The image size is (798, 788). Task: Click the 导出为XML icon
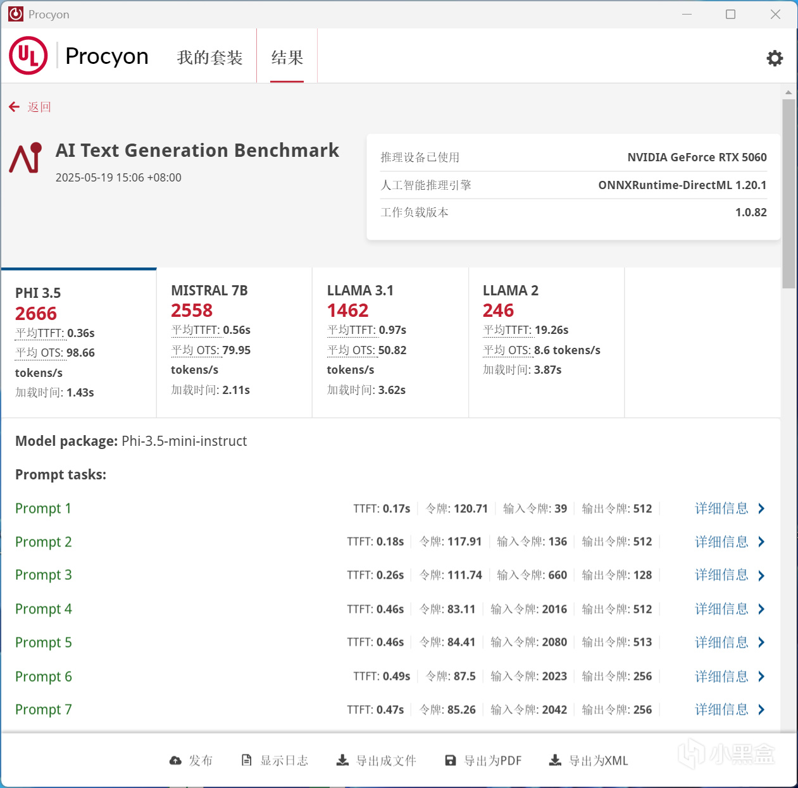click(556, 760)
